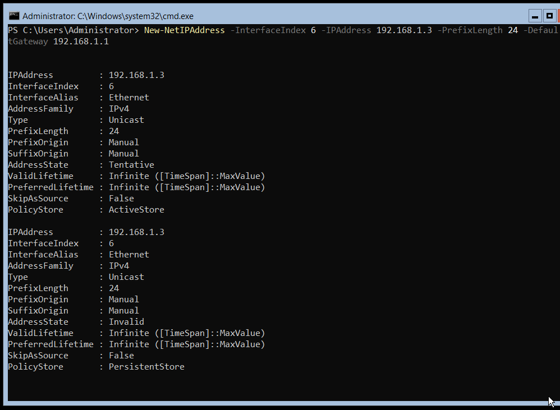Click the PersistentStore policy store value
Screen dimensions: 560x410
tap(146, 367)
